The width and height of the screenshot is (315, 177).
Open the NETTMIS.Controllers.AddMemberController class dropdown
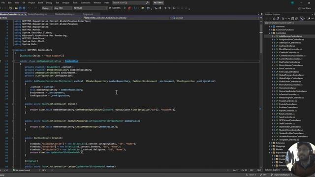(x=127, y=18)
